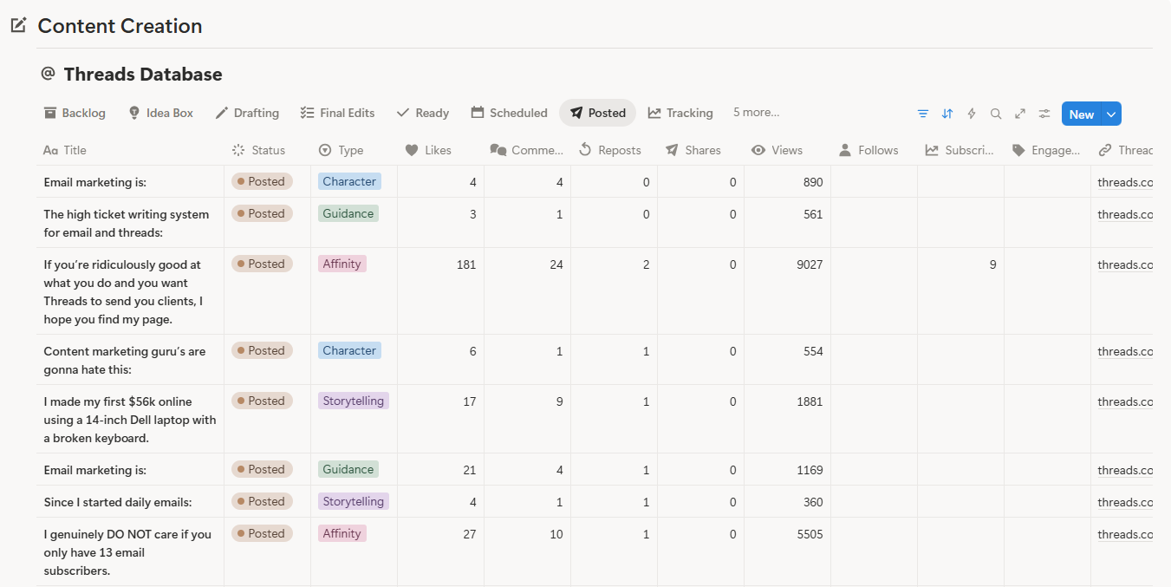Open Likes column header
Screen dimensions: 1171x587
click(429, 150)
